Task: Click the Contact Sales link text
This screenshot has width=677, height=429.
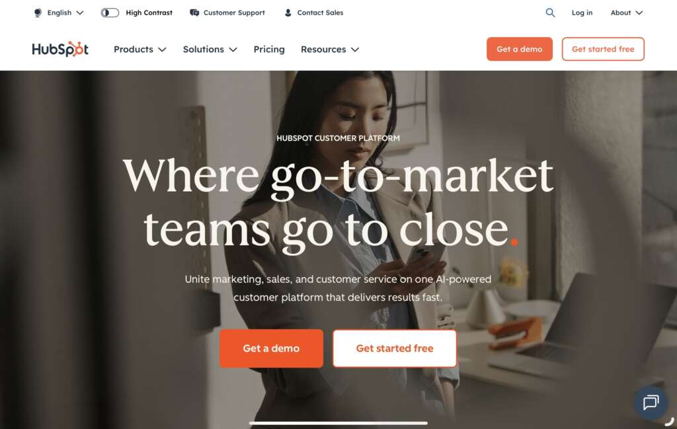Action: click(x=320, y=13)
